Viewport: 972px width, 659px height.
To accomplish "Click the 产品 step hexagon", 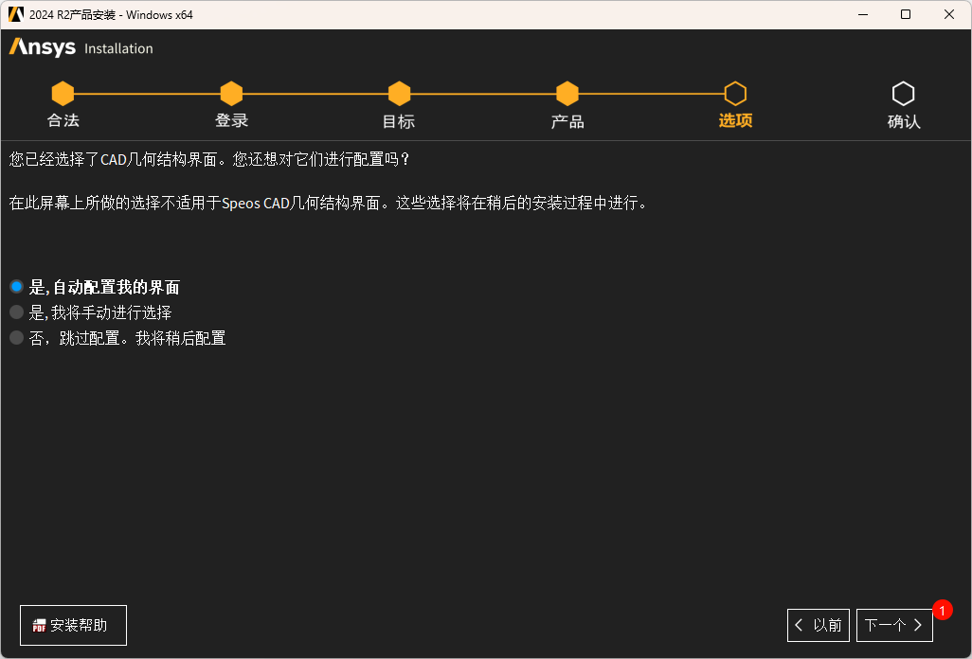I will point(567,94).
